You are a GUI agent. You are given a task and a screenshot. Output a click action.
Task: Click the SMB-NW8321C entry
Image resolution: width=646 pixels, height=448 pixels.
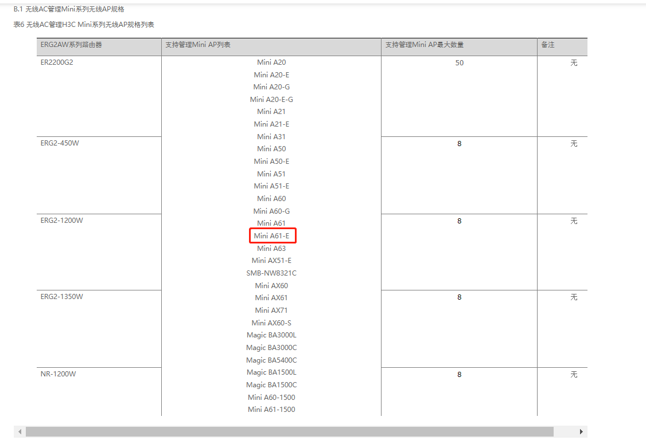[x=271, y=273]
